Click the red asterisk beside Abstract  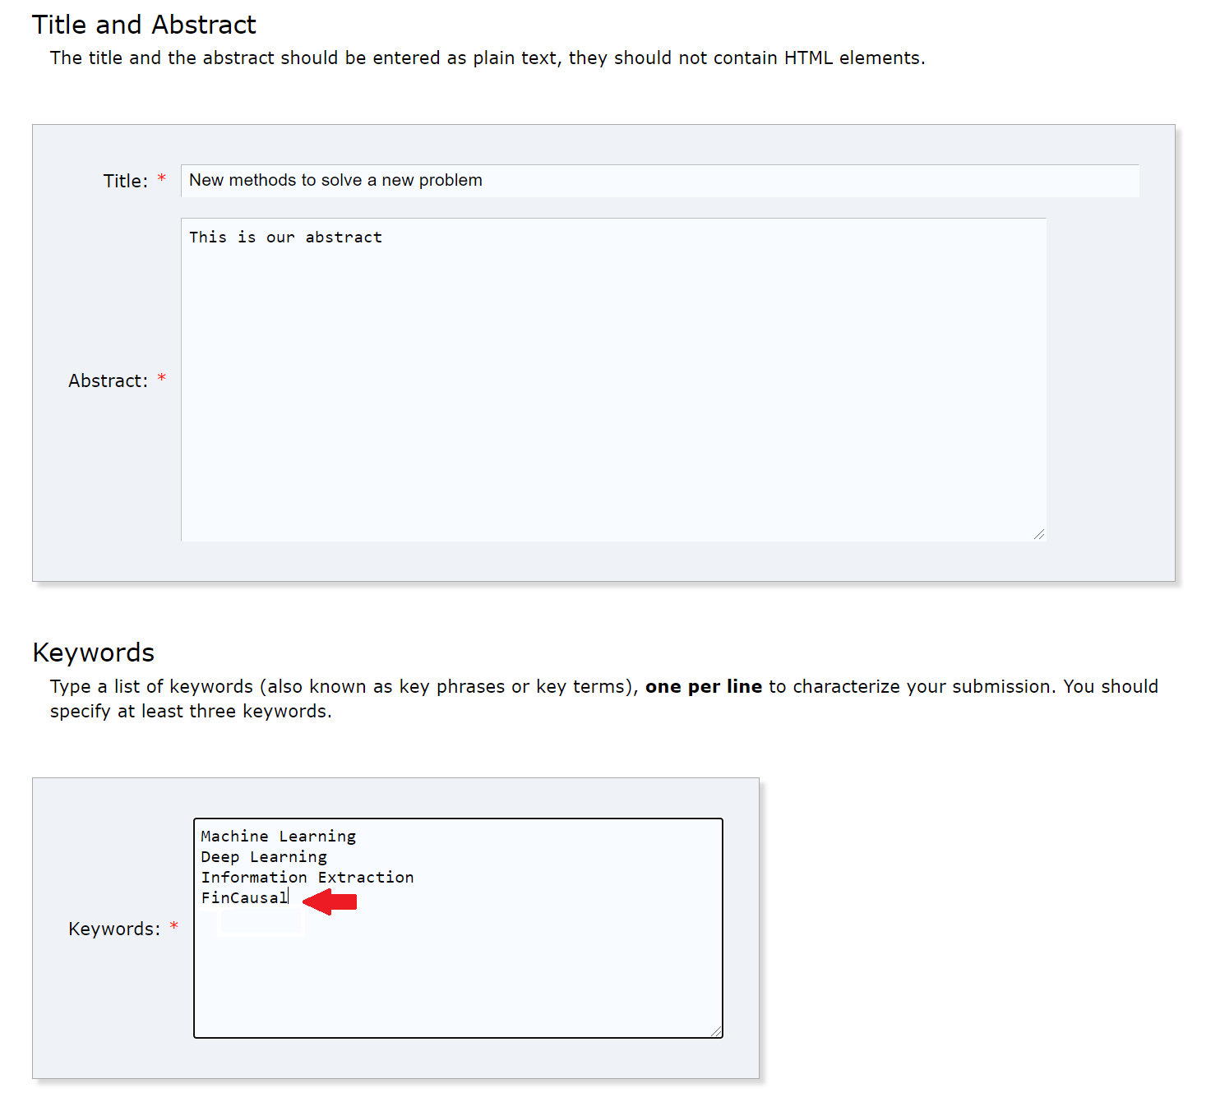click(162, 378)
